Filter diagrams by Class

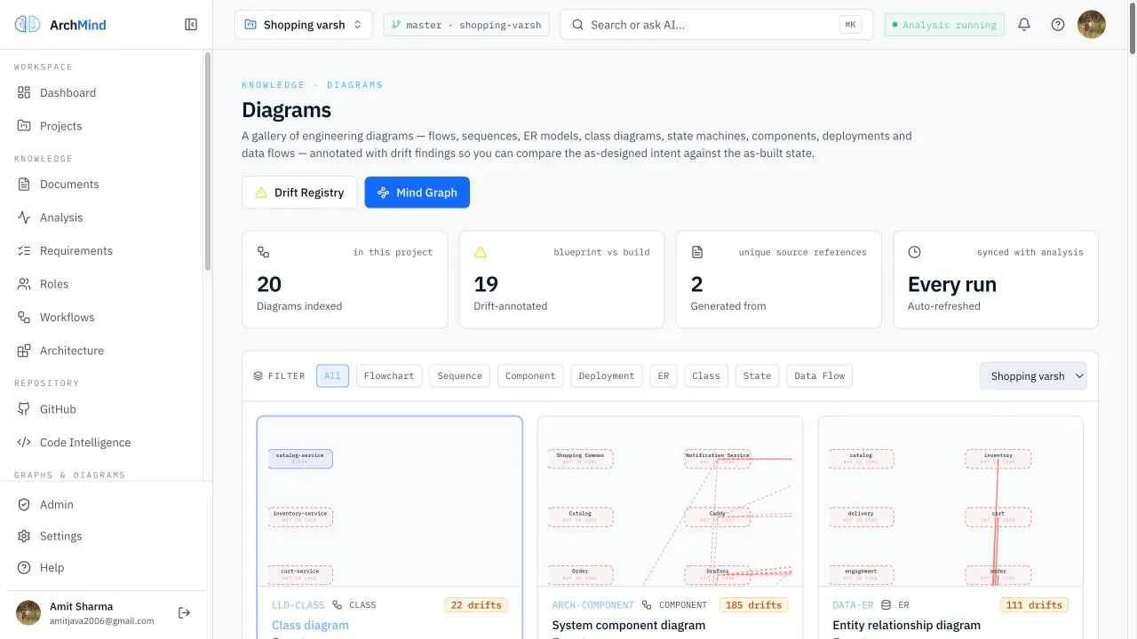pyautogui.click(x=706, y=375)
